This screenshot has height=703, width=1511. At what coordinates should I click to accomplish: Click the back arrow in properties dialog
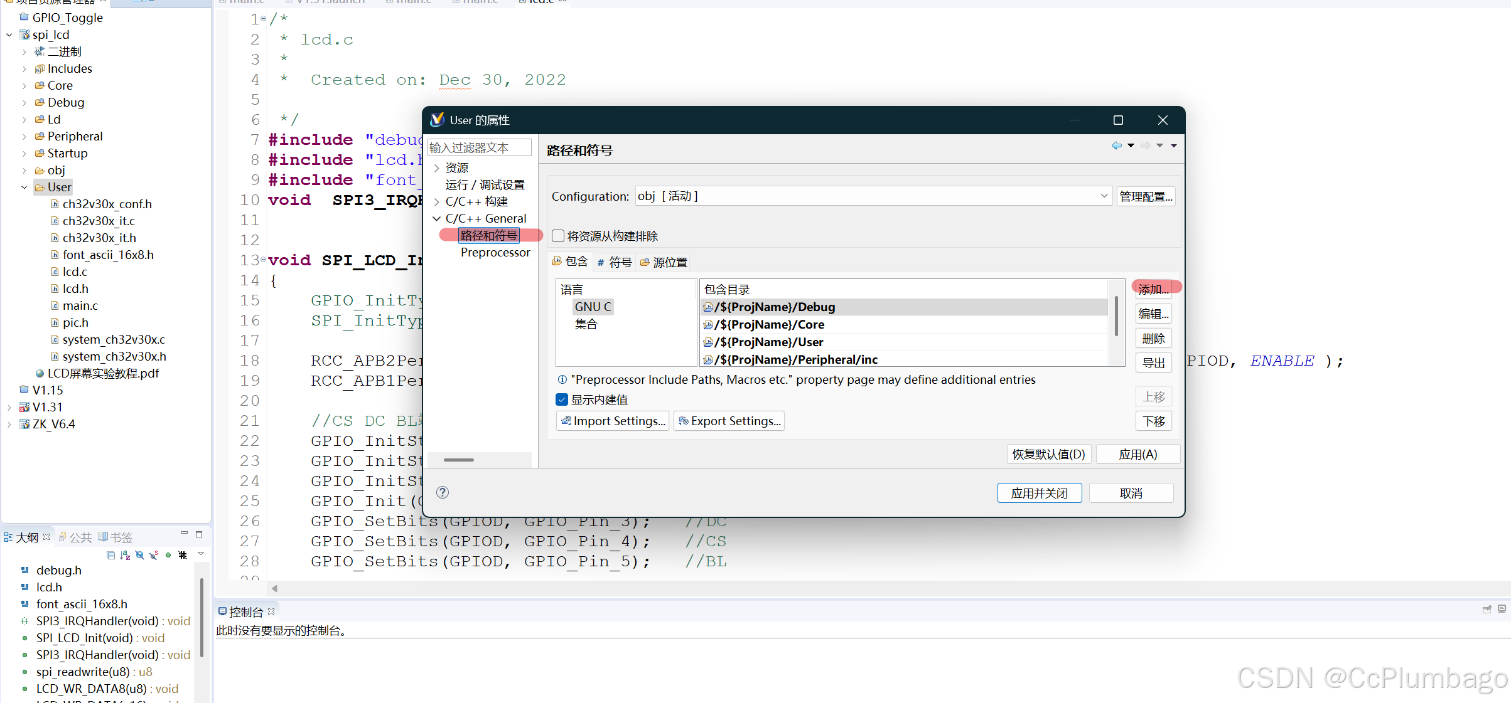[1116, 145]
